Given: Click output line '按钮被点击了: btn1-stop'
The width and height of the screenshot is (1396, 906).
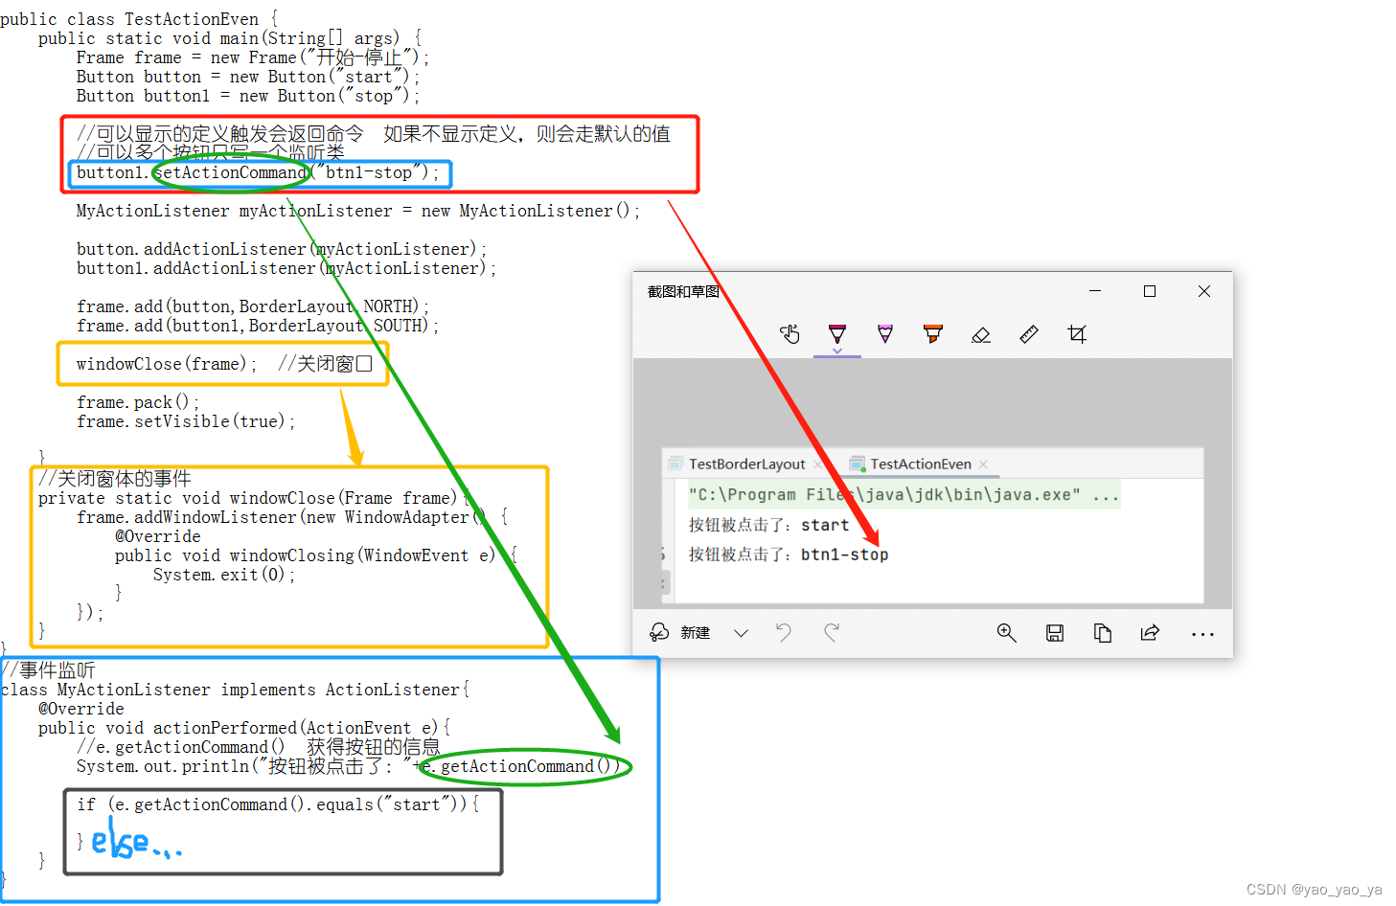Looking at the screenshot, I should pos(789,555).
